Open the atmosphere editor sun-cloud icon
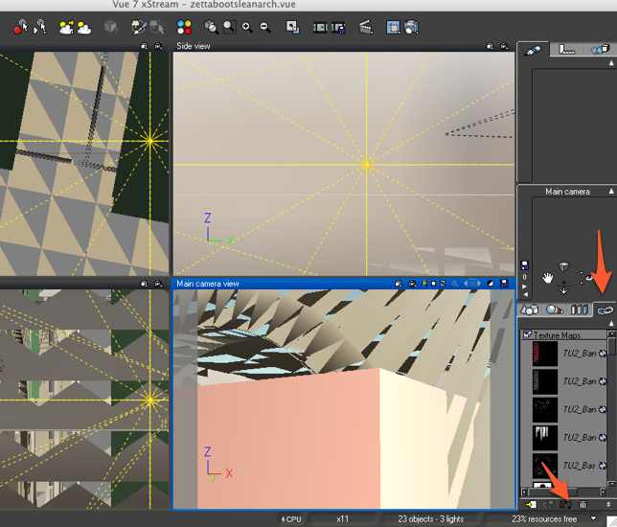Viewport: 617px width, 527px height. 66,27
